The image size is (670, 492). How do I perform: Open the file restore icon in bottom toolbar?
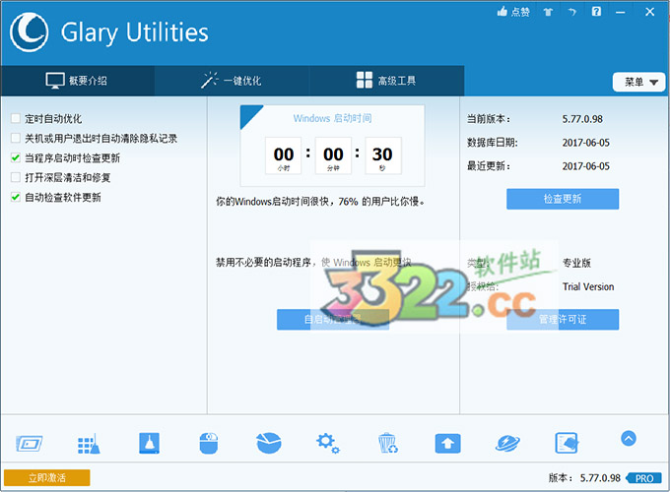(567, 443)
